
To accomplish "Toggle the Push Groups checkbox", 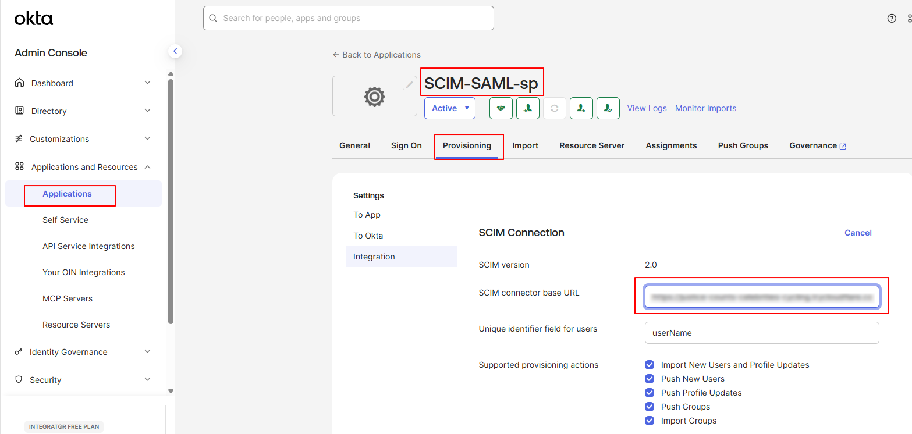I will pos(650,407).
